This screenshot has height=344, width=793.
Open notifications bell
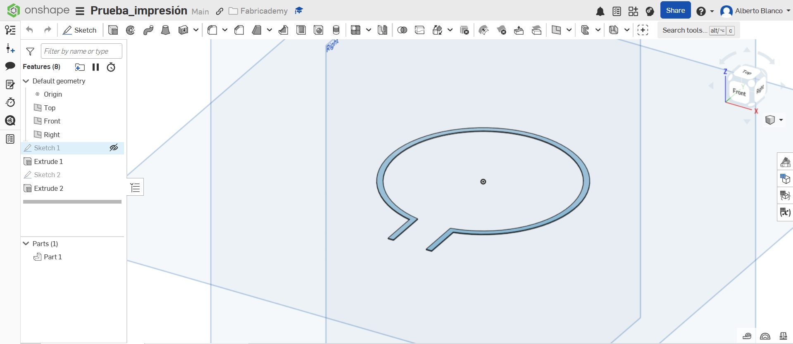click(x=600, y=12)
